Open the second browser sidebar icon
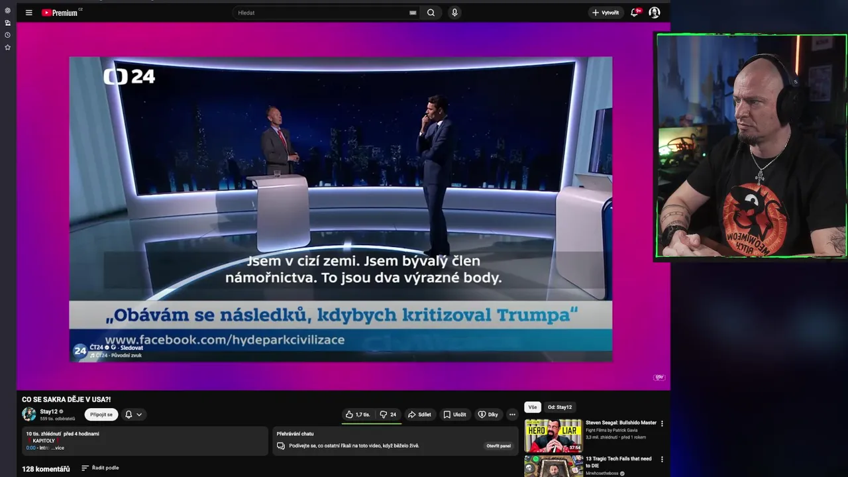Image resolution: width=848 pixels, height=477 pixels. [x=7, y=23]
